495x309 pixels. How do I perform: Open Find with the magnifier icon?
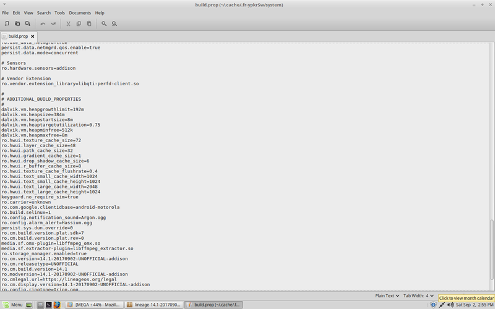104,23
